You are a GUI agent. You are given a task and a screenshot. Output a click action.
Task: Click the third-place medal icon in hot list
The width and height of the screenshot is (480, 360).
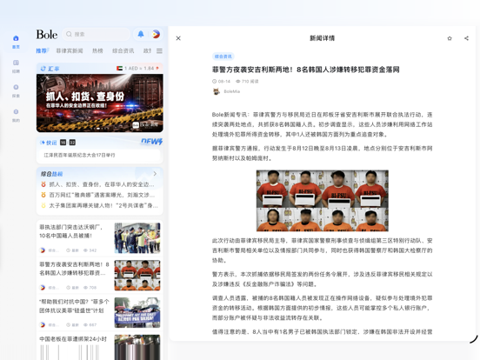43,205
